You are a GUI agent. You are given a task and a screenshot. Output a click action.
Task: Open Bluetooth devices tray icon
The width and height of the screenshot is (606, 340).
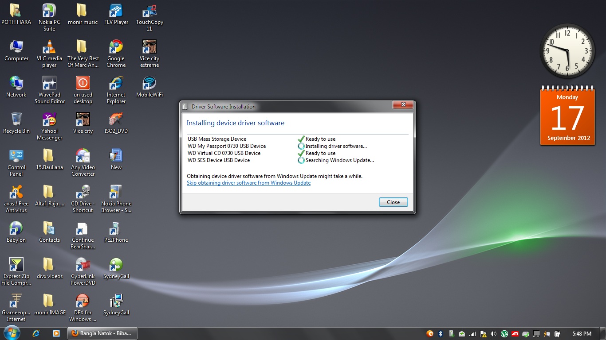[441, 334]
